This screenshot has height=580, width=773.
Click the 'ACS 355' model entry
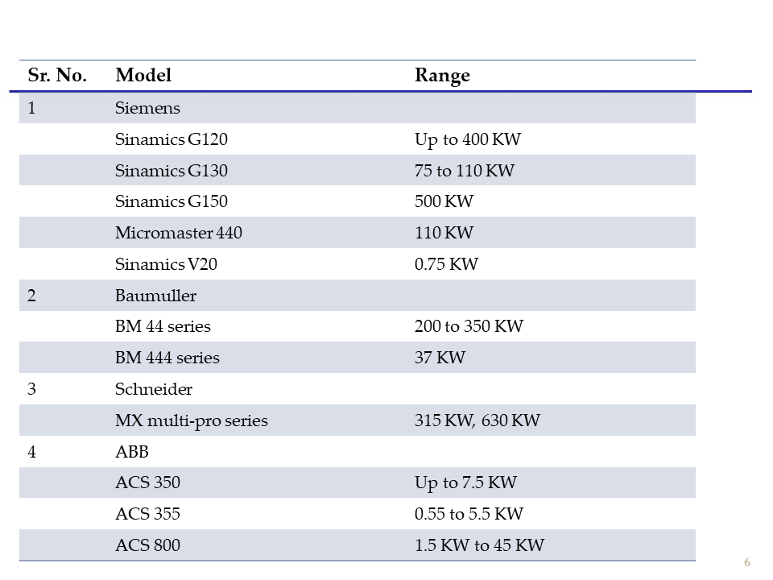click(x=148, y=514)
